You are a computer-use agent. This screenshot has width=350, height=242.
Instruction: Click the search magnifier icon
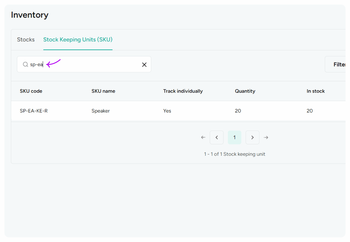click(x=25, y=64)
